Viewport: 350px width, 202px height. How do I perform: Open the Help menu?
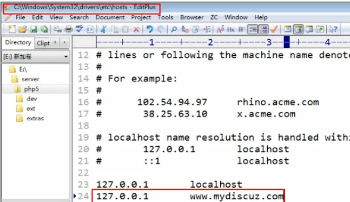tap(261, 17)
